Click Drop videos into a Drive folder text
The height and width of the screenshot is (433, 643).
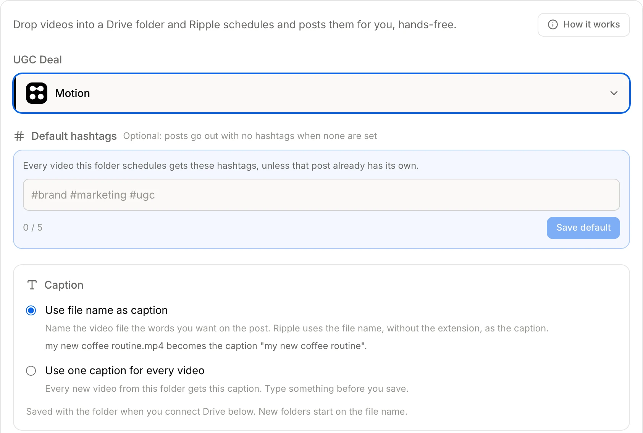click(235, 24)
